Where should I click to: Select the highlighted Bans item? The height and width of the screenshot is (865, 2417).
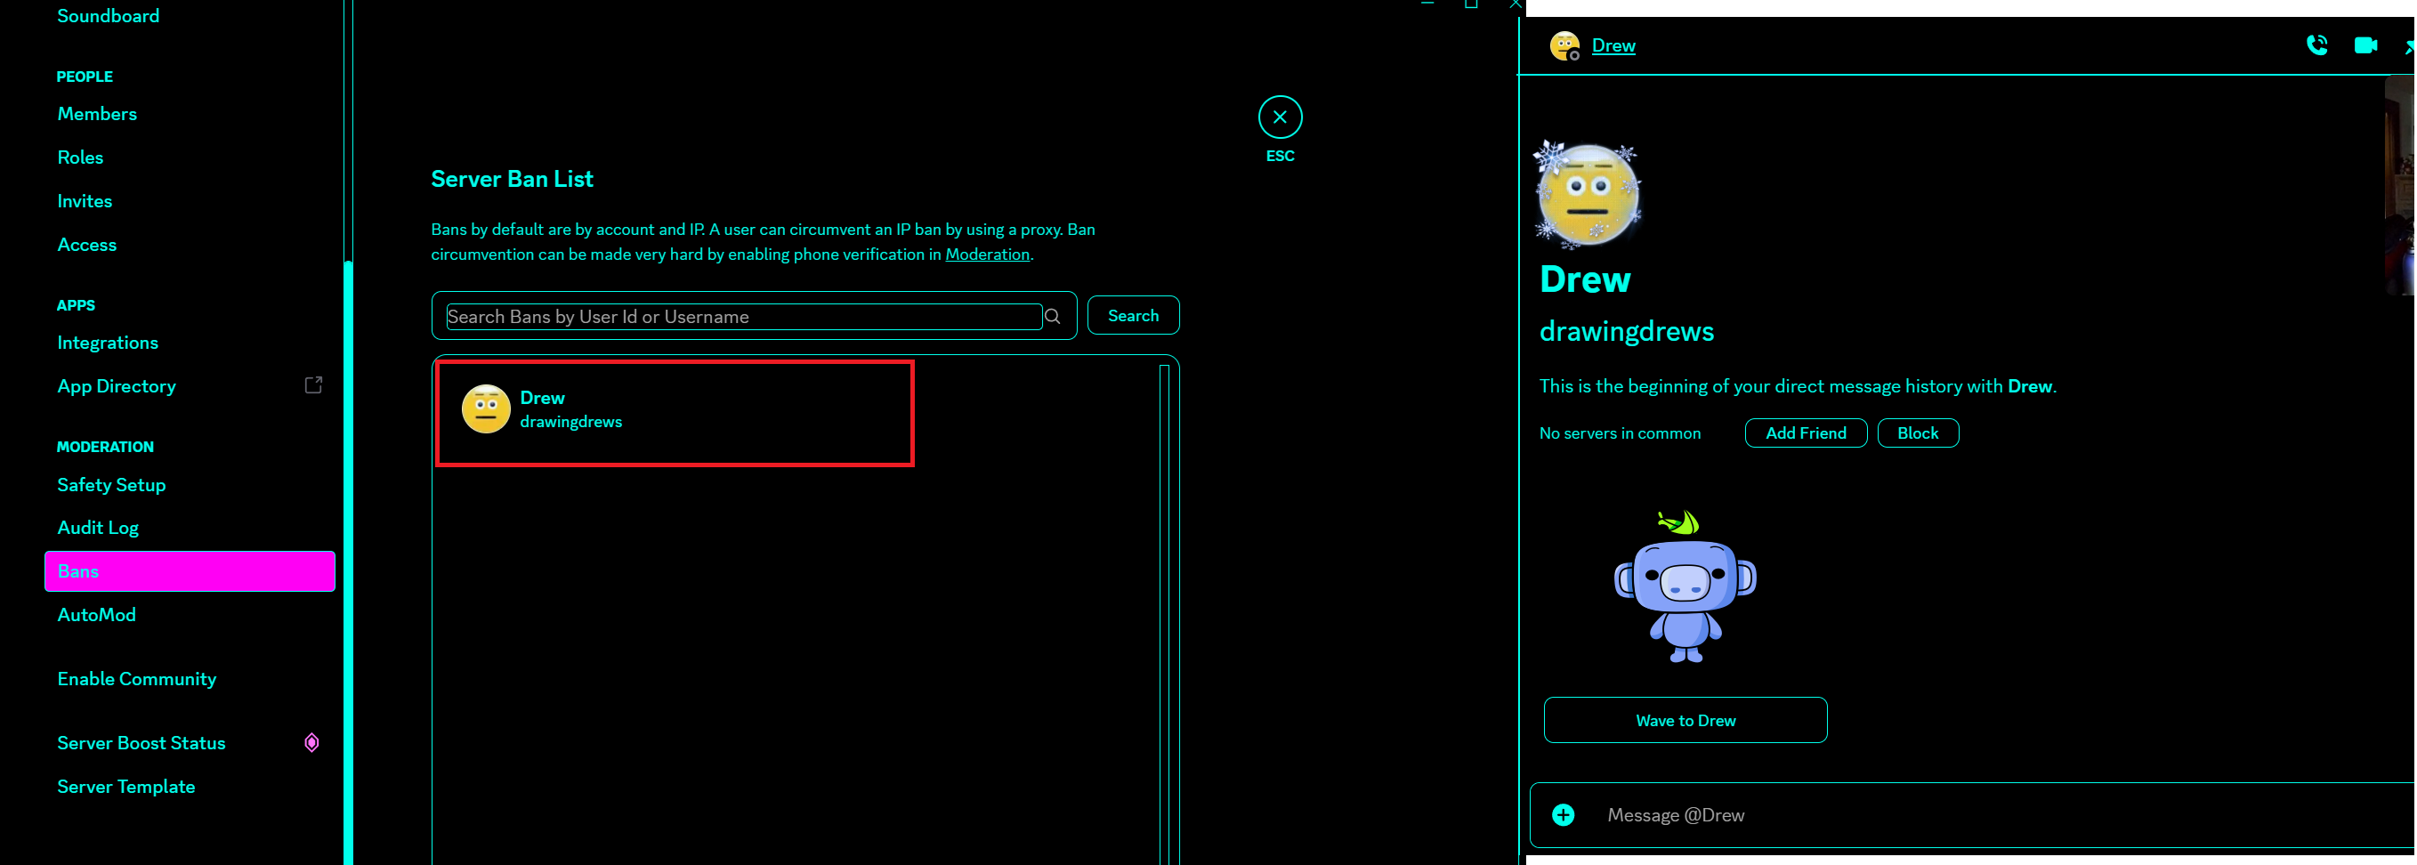click(190, 571)
